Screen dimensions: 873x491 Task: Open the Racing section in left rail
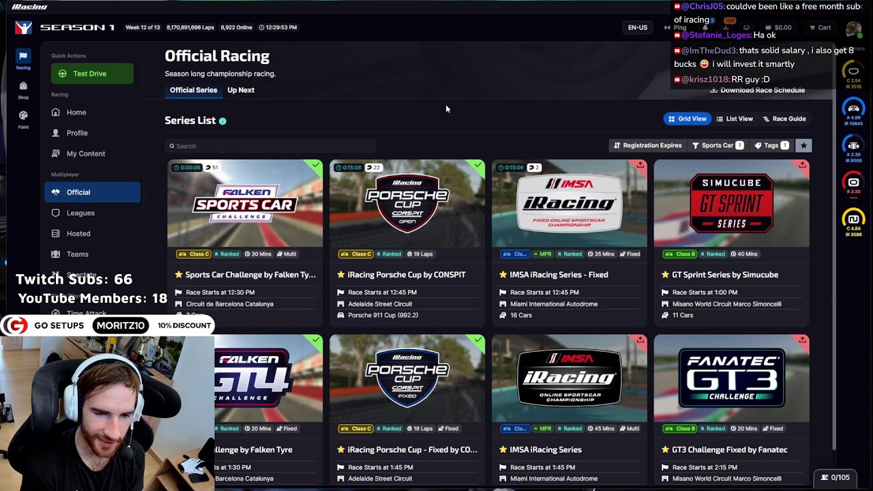(x=23, y=59)
